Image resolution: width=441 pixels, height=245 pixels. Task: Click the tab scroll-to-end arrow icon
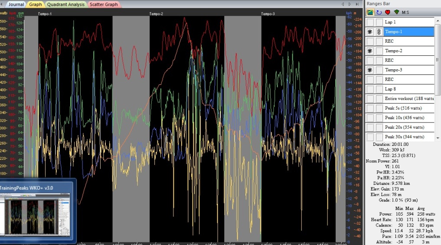pos(357,4)
